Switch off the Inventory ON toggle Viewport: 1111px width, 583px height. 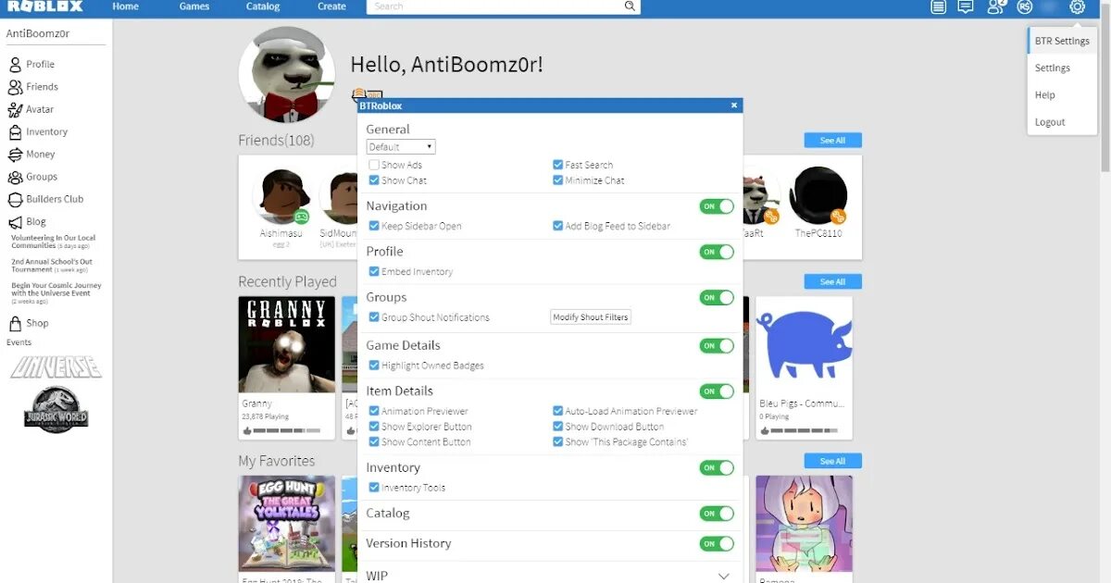click(x=717, y=468)
